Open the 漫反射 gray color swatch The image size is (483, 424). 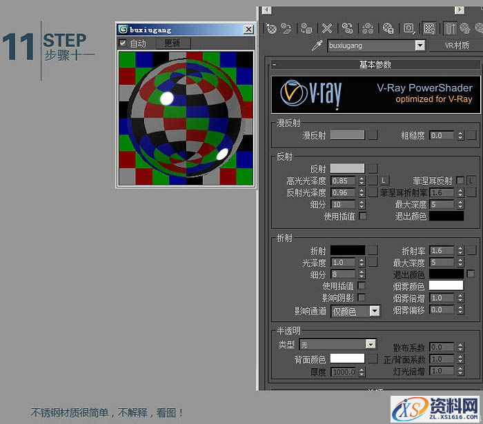click(x=347, y=134)
